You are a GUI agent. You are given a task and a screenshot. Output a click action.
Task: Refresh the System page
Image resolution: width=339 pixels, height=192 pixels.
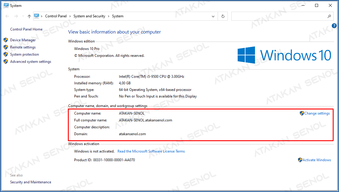point(223,16)
